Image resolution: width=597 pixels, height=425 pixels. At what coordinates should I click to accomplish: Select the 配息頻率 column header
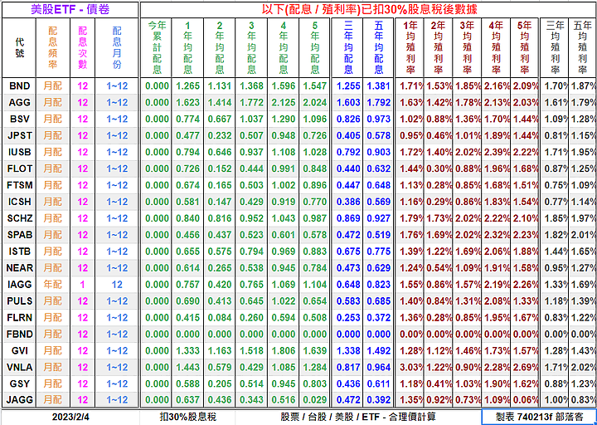[53, 47]
